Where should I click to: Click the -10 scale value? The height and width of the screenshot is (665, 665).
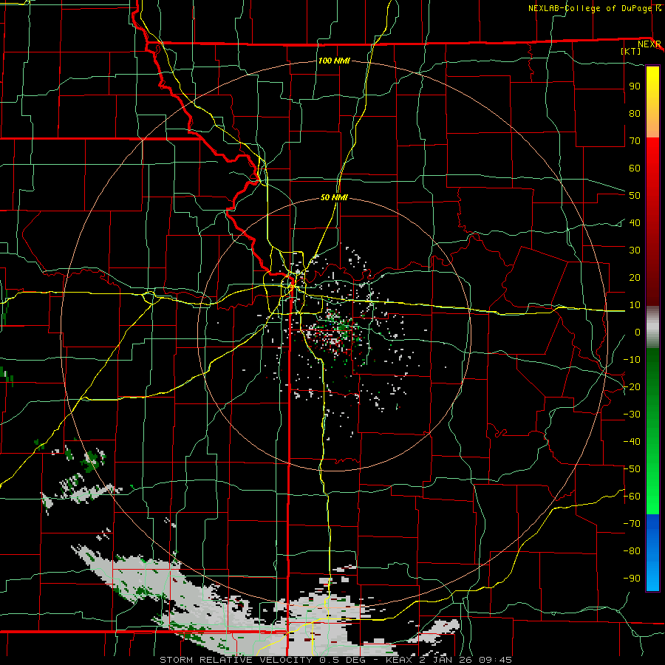click(x=632, y=360)
